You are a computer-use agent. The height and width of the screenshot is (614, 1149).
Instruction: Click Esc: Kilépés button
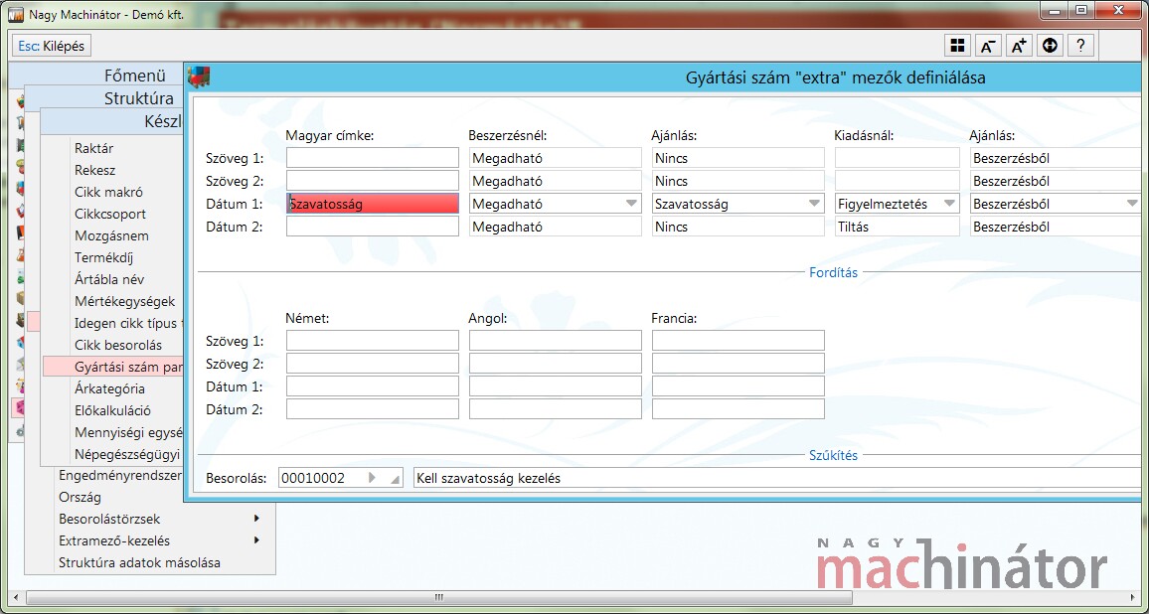[52, 46]
